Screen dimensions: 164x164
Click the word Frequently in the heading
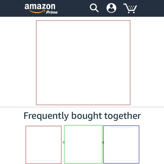(46, 116)
